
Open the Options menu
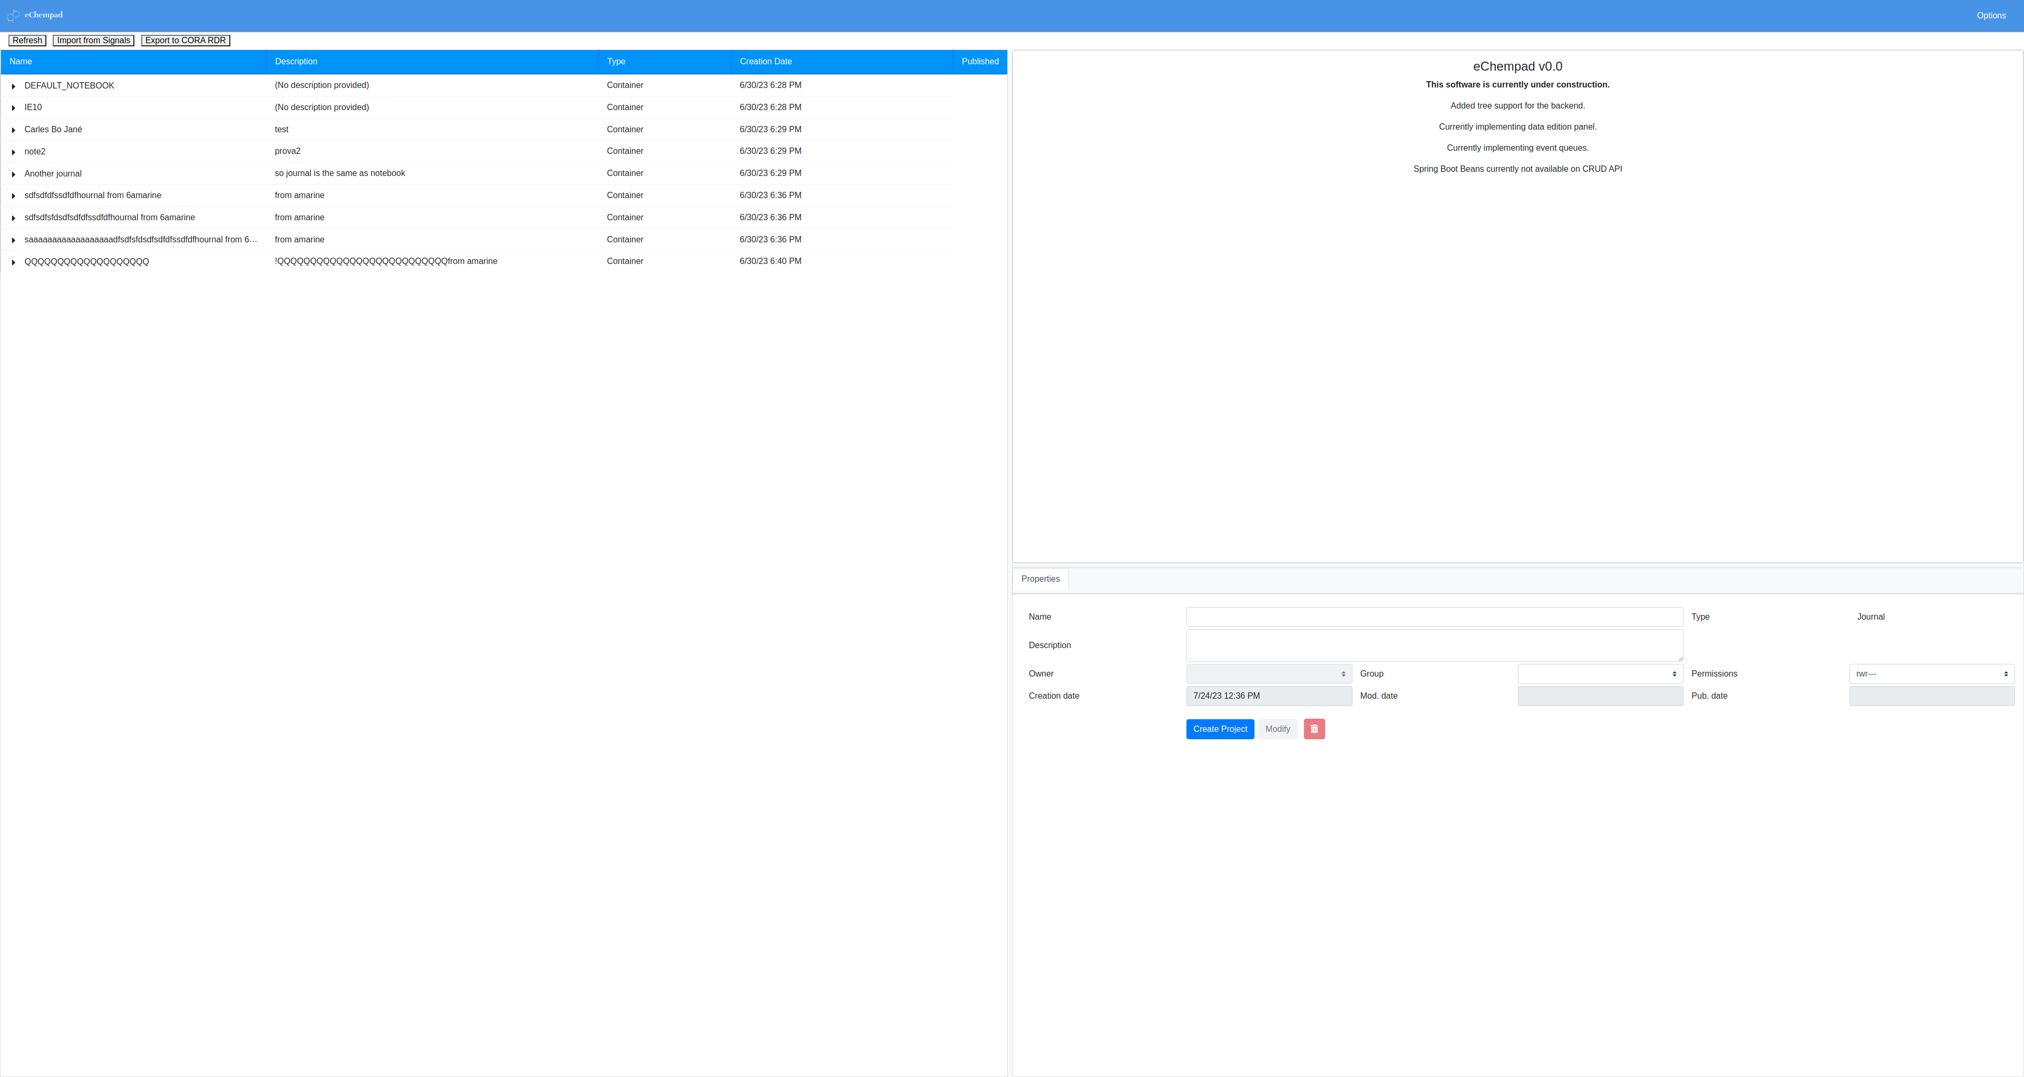[1990, 16]
